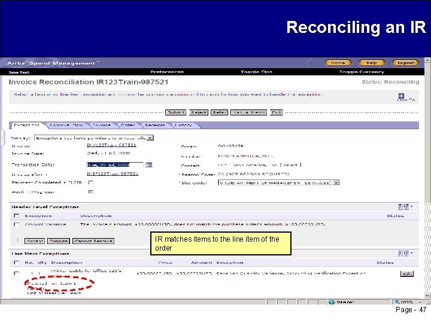The height and width of the screenshot is (323, 431).
Task: Toggle the Audit in Progress checkbox
Action: click(x=91, y=192)
